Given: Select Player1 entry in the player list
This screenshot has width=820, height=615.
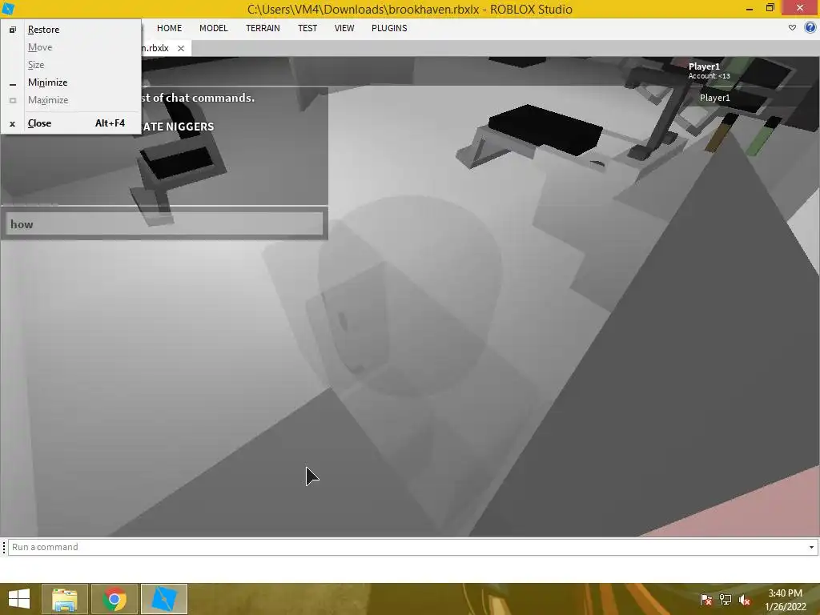Looking at the screenshot, I should (x=715, y=98).
